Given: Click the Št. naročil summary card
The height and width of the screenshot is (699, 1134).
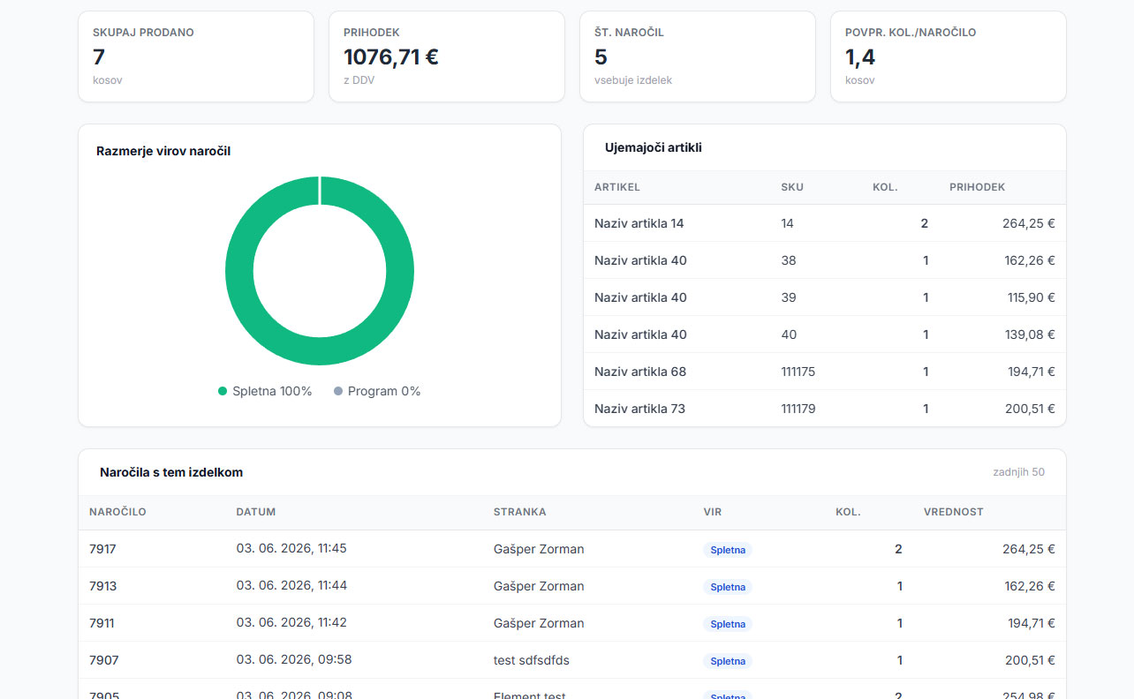Looking at the screenshot, I should [698, 56].
